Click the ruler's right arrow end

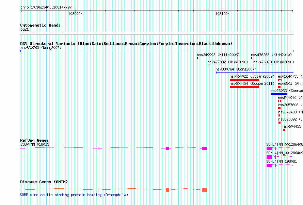[292, 11]
